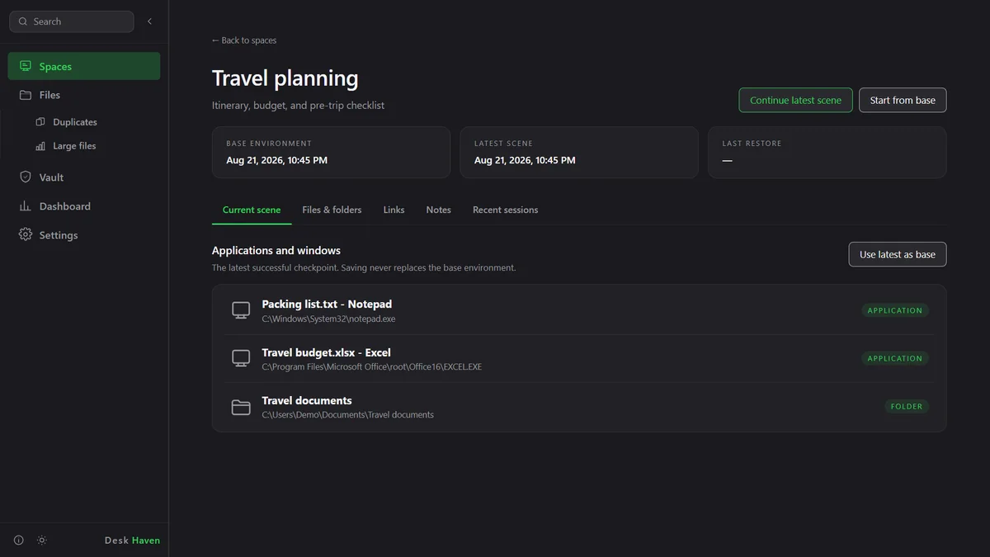Switch to the Notes tab
Viewport: 990px width, 557px height.
438,210
